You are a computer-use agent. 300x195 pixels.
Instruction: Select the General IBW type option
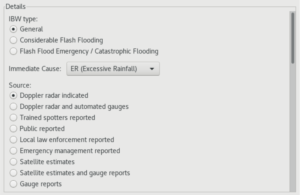[14, 29]
